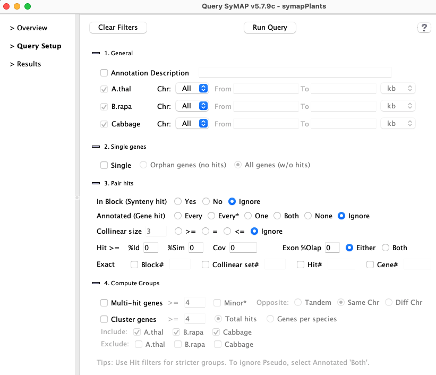Viewport: 436px width, 375px height.
Task: Enable the Gene# exact checkbox
Action: pyautogui.click(x=370, y=265)
